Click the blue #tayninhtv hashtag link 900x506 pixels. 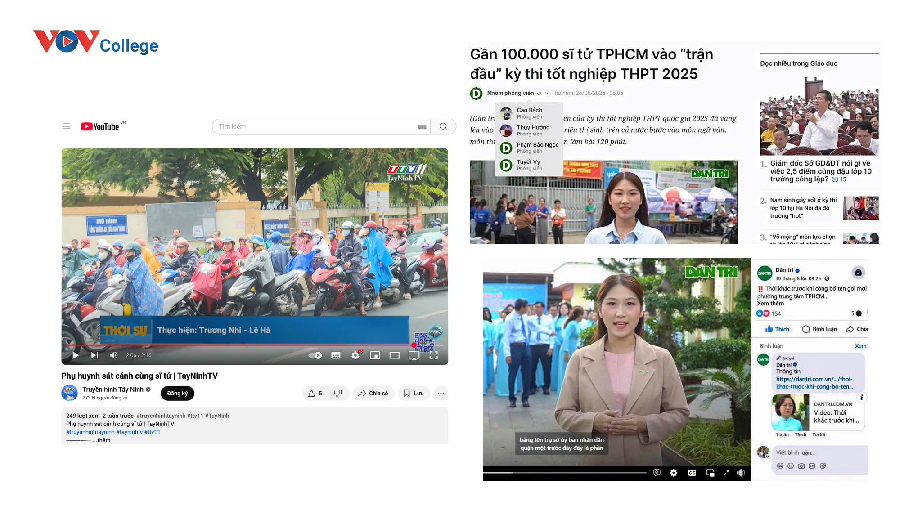(130, 432)
